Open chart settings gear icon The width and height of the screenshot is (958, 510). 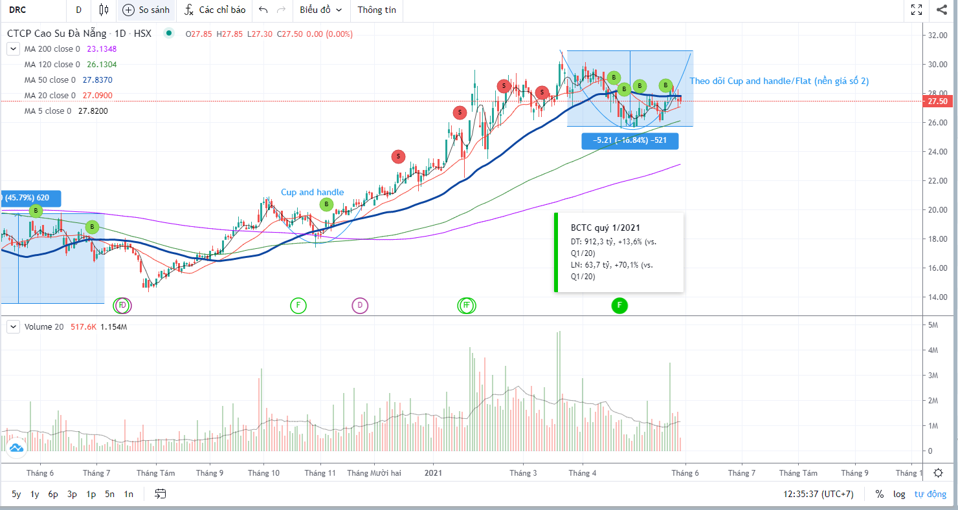pos(938,473)
